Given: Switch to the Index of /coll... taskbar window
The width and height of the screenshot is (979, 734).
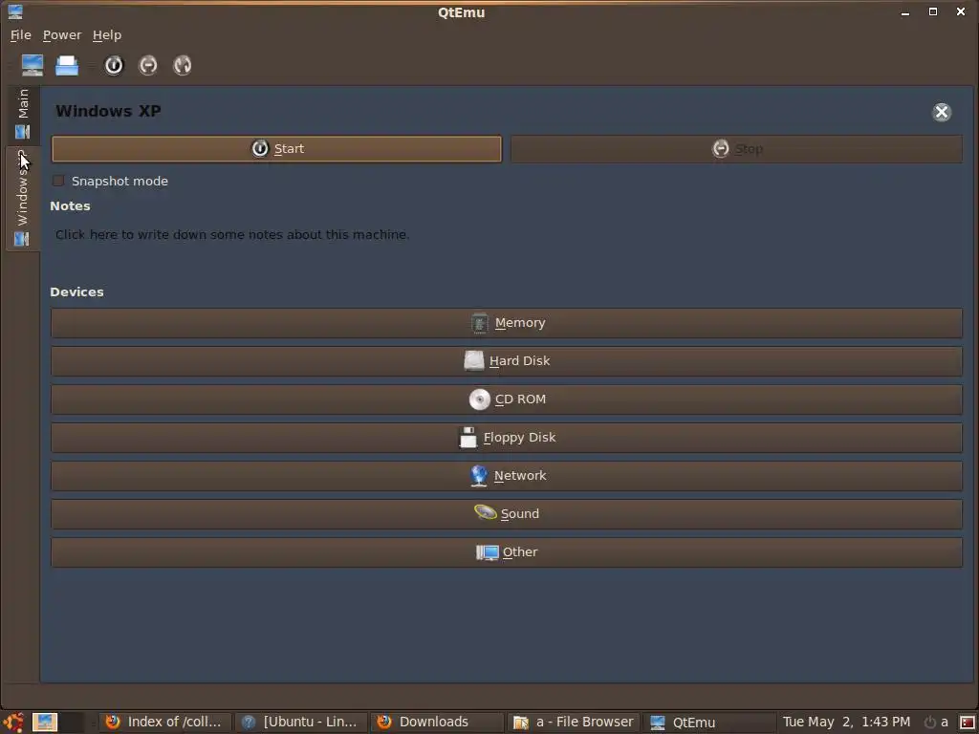Looking at the screenshot, I should point(164,723).
